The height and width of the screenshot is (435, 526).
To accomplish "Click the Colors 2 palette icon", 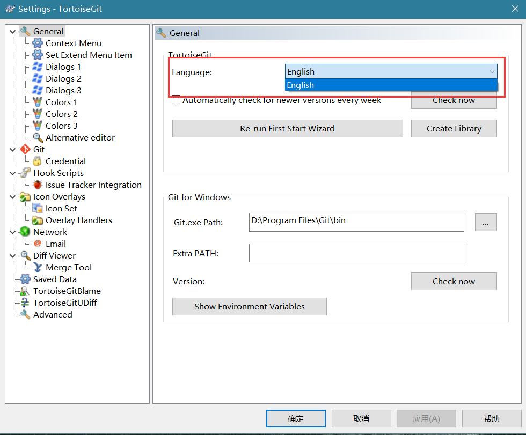I will coord(38,114).
